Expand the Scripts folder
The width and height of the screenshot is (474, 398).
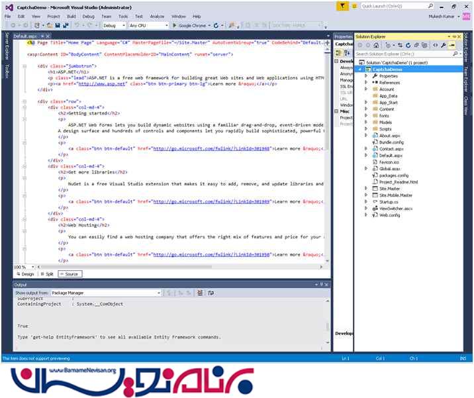[x=366, y=129]
